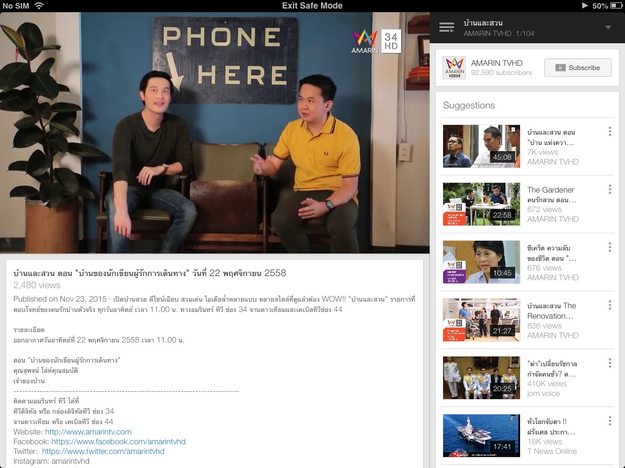Viewport: 625px width, 468px height.
Task: Tap the Published on Nov 23, 2015 text
Action: click(60, 299)
